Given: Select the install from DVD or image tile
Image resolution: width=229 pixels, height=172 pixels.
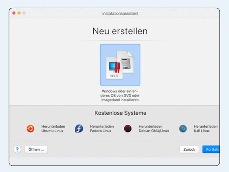Looking at the screenshot, I should (x=120, y=65).
